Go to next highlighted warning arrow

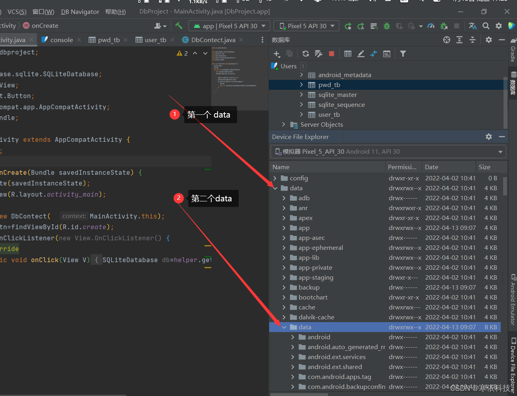pyautogui.click(x=205, y=53)
